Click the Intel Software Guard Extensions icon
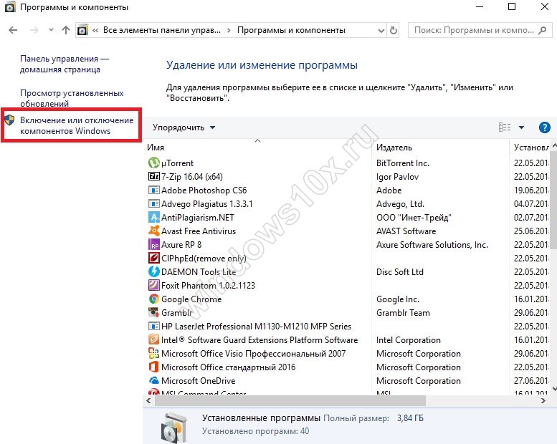Viewport: 557px width, 444px height. pos(153,339)
